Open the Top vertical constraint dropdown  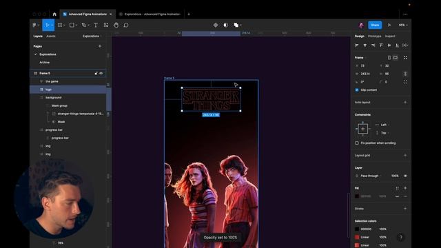point(385,133)
